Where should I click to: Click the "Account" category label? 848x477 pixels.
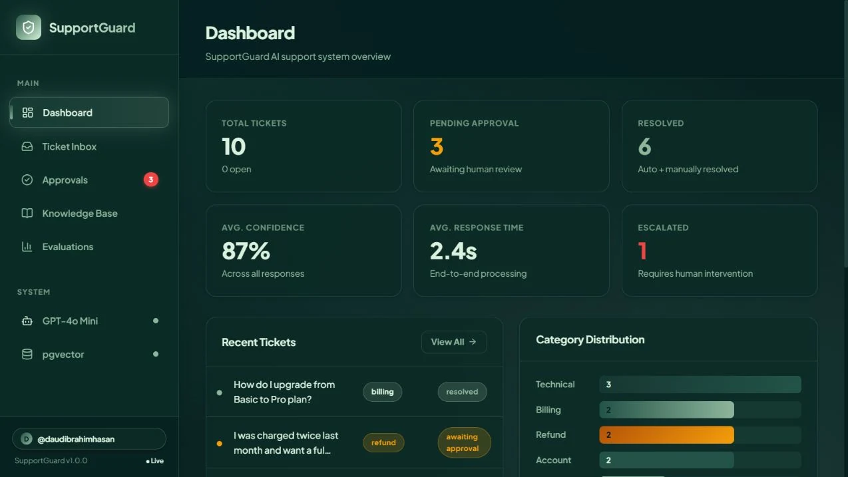point(553,460)
